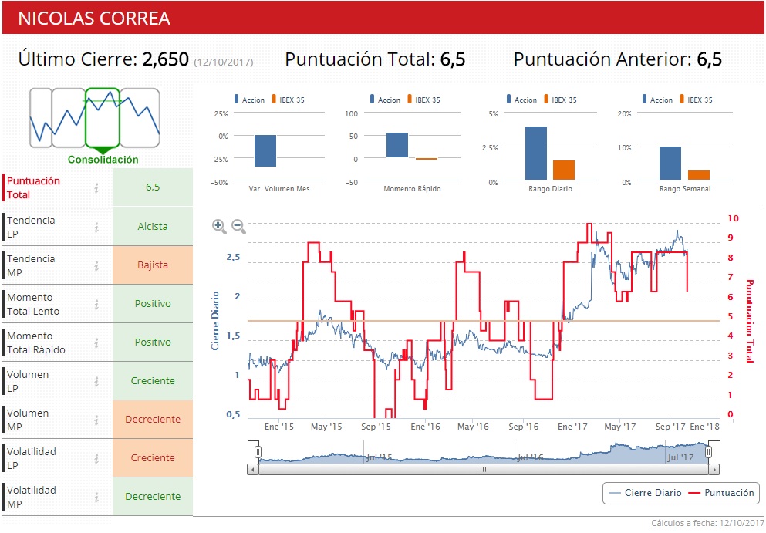
Task: Select the 6,5 score cell in Puntuación Total row
Action: (153, 187)
